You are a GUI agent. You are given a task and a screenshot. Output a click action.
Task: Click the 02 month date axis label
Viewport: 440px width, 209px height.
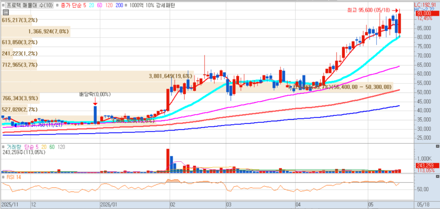click(173, 204)
